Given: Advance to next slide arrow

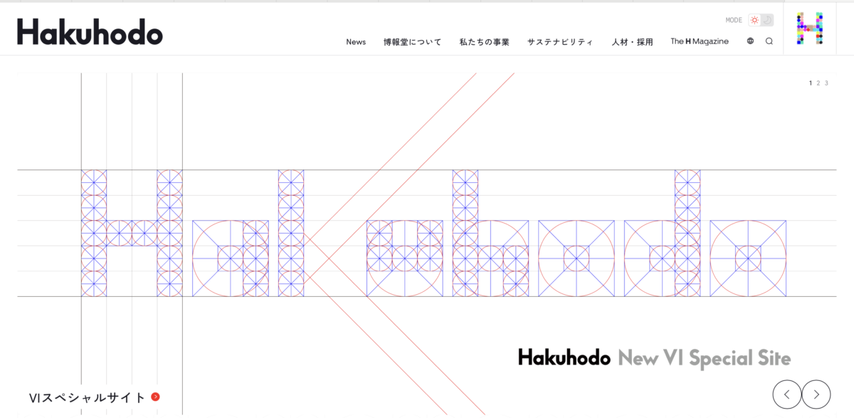Looking at the screenshot, I should point(816,394).
